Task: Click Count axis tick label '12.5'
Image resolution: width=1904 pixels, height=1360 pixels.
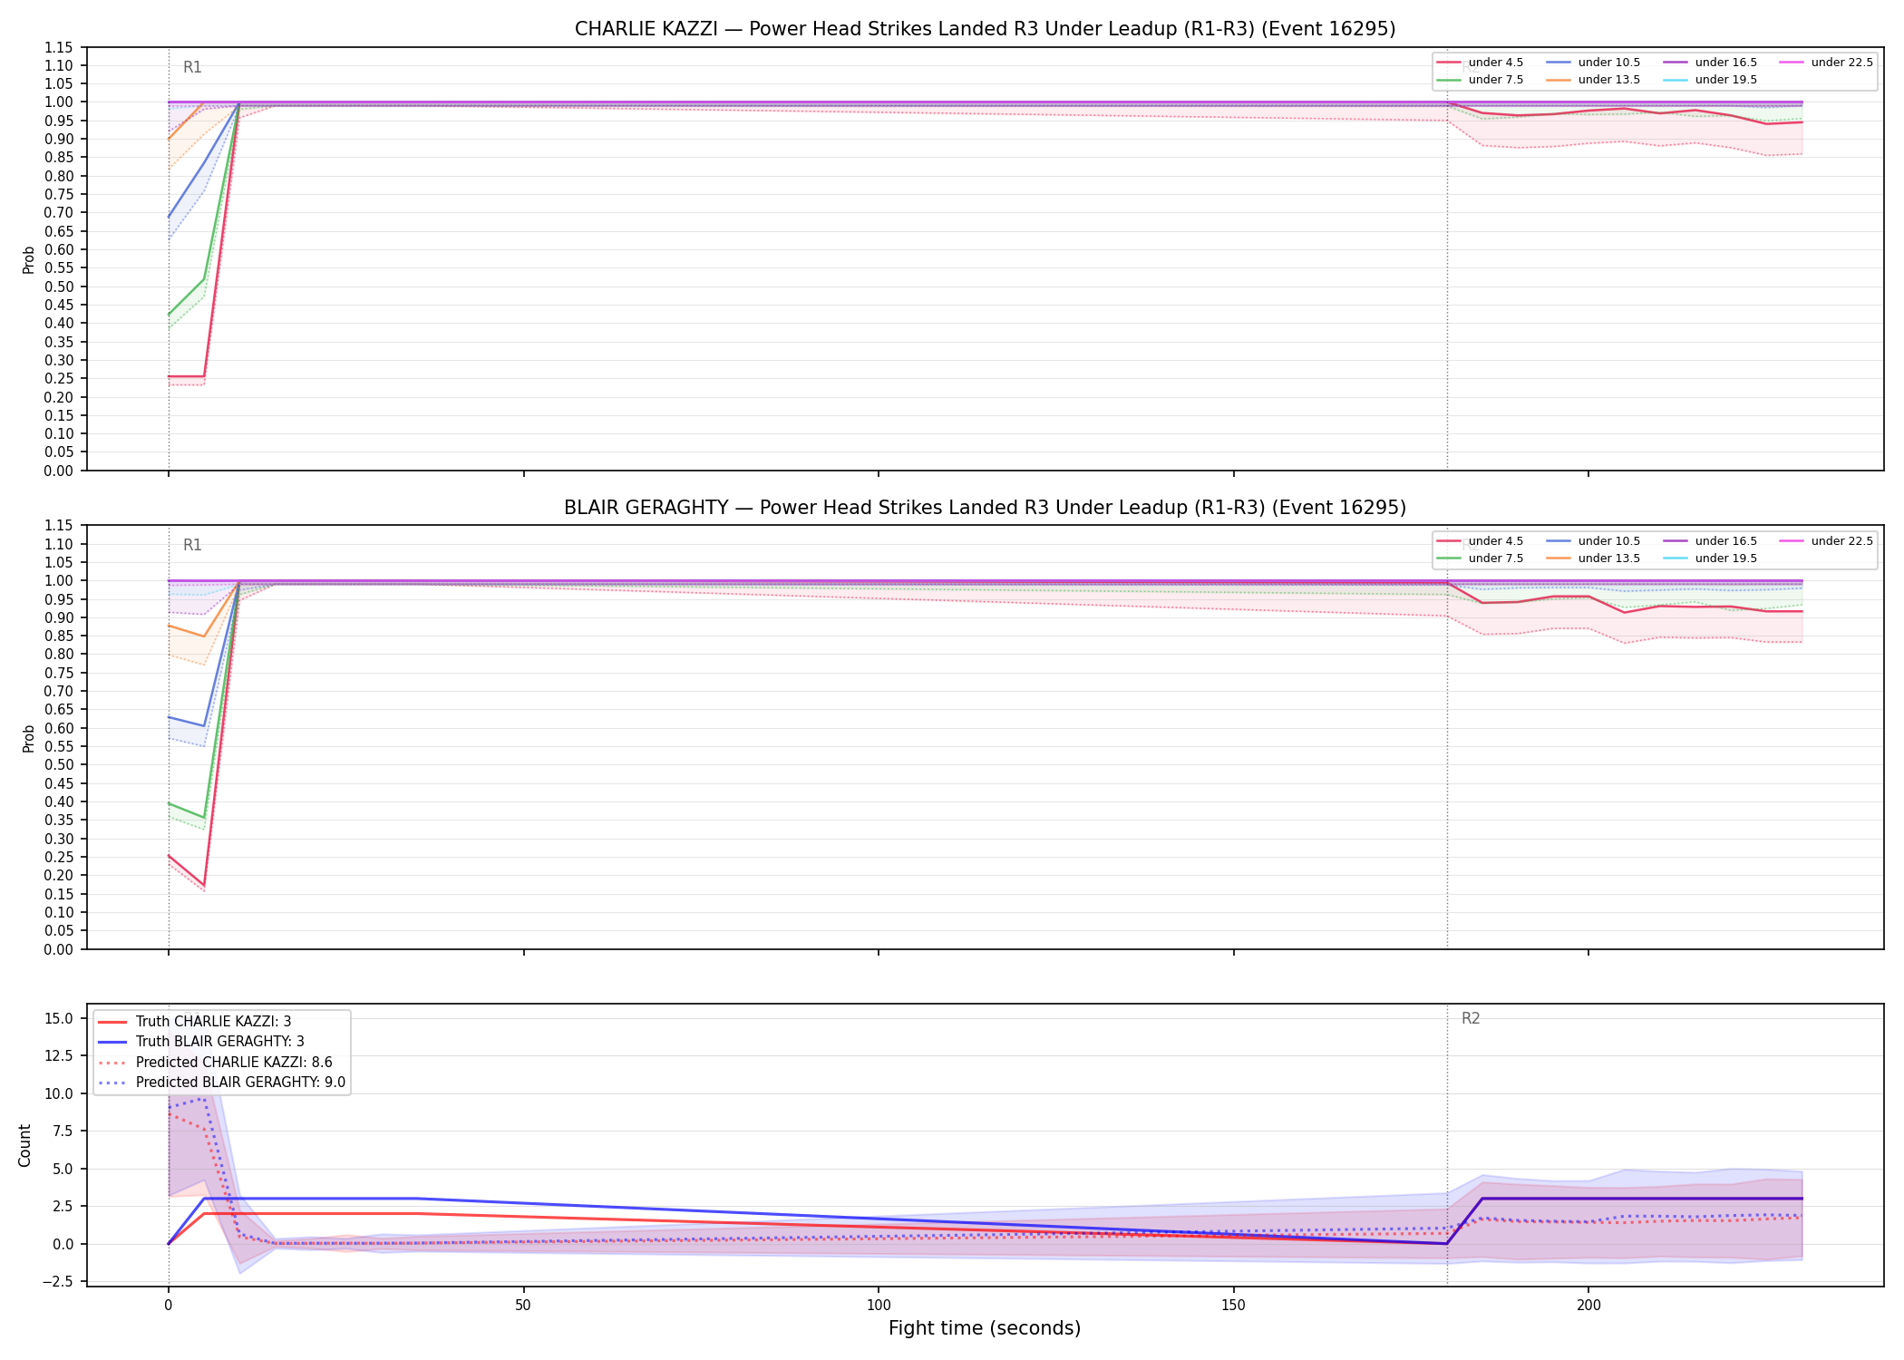Action: [x=60, y=1055]
